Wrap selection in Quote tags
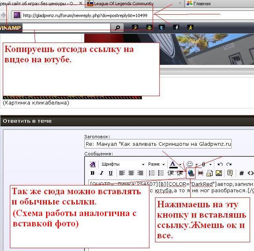This screenshot has height=251, width=254. point(230,173)
